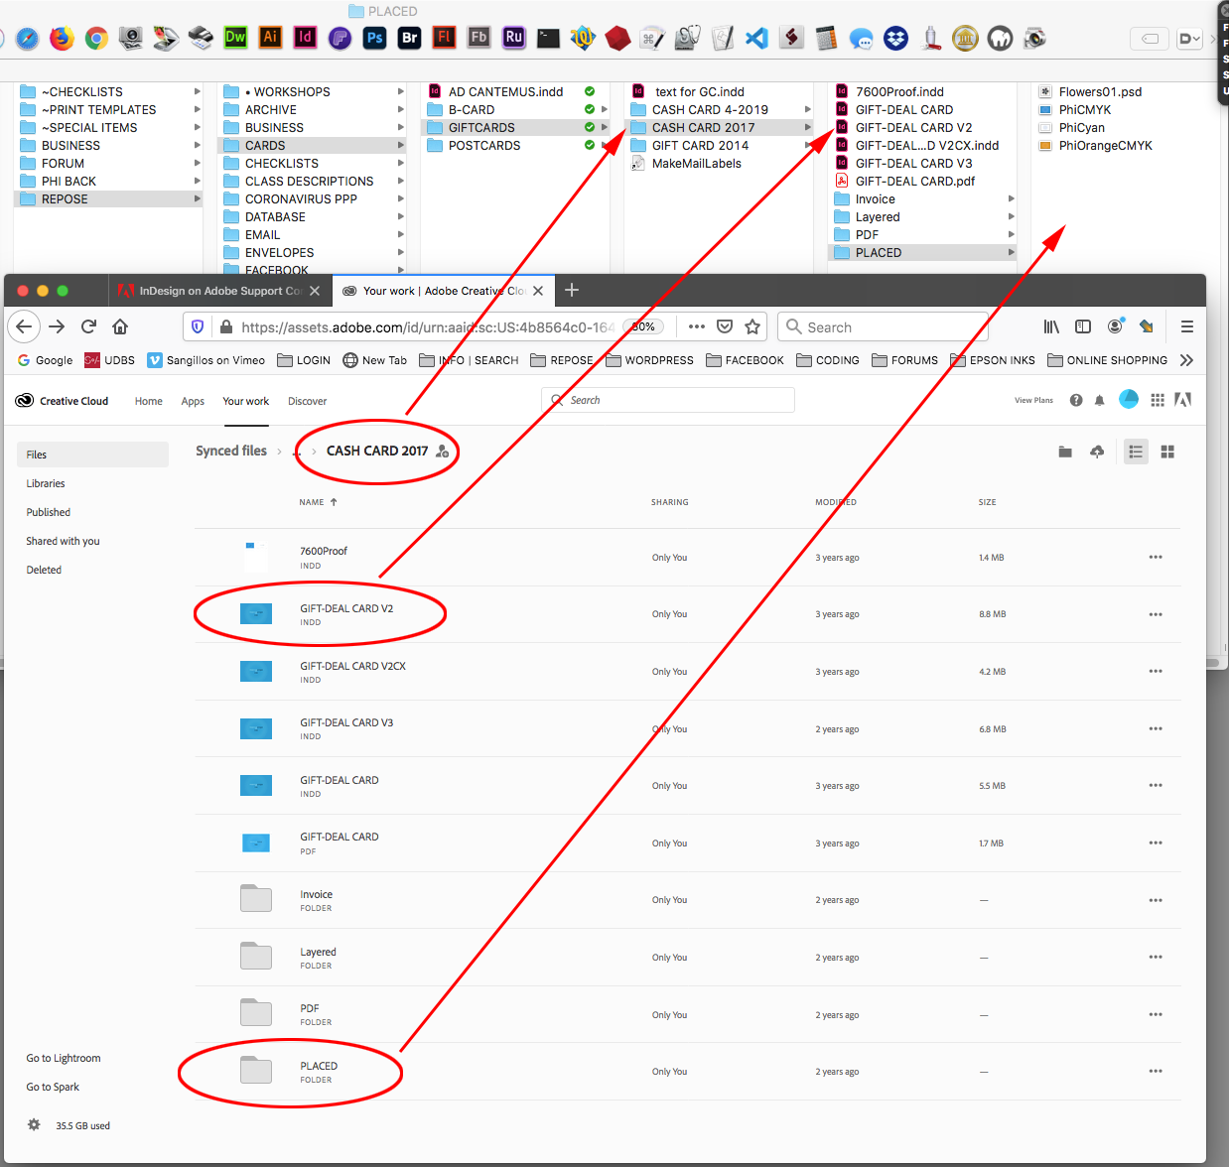Expand the CARDS folder disclosure arrow
The height and width of the screenshot is (1167, 1229).
[401, 145]
